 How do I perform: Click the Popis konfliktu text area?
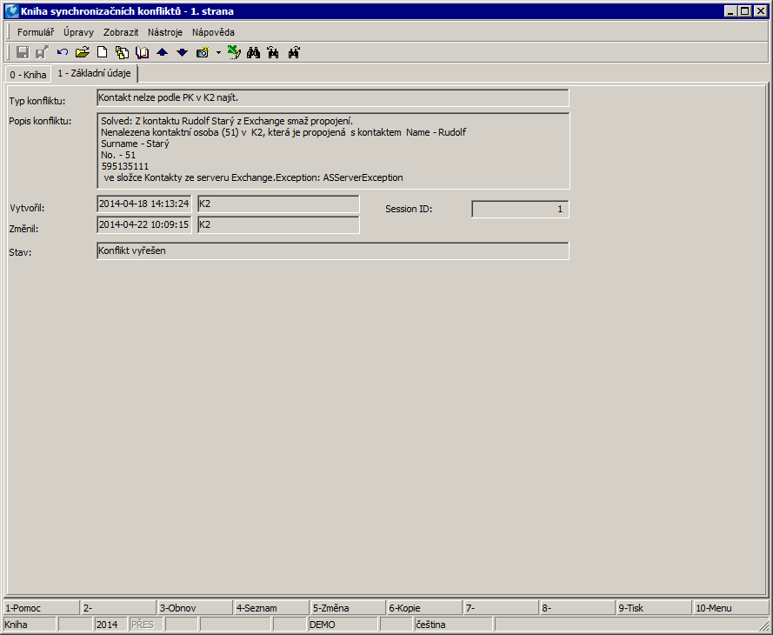coord(333,150)
